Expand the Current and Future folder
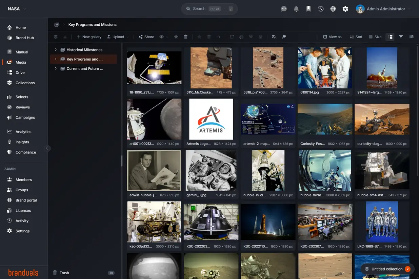Screen dimensions: 419x279 pyautogui.click(x=56, y=68)
